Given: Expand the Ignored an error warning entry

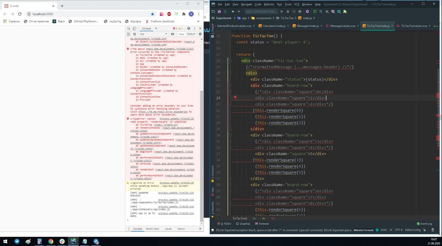Looking at the screenshot, I should tap(131, 183).
